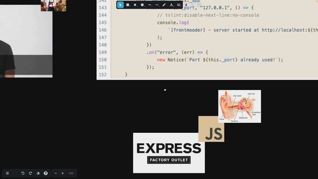Select the Line tool
This screenshot has width=318, height=179.
157,5
